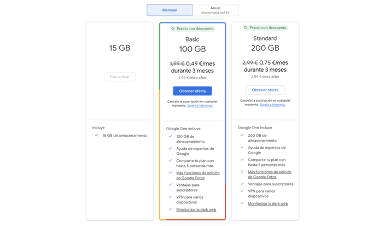Click checkmark beside Basic Ventajas para suscriptores

tap(170, 184)
